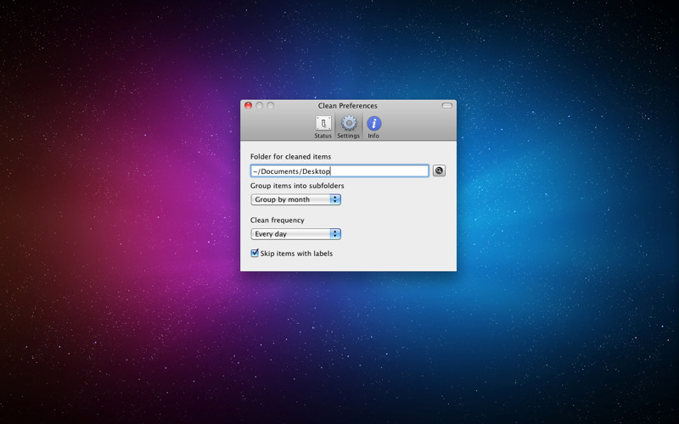Viewport: 679px width, 424px height.
Task: Minimize the Clean Preferences window
Action: pyautogui.click(x=260, y=106)
